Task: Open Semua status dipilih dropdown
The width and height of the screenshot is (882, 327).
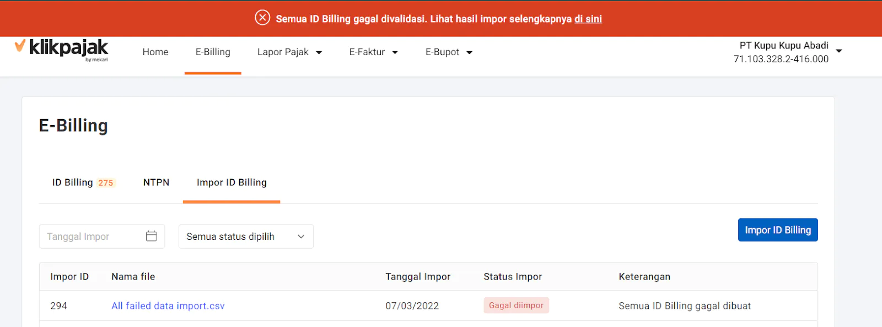Action: click(x=246, y=236)
